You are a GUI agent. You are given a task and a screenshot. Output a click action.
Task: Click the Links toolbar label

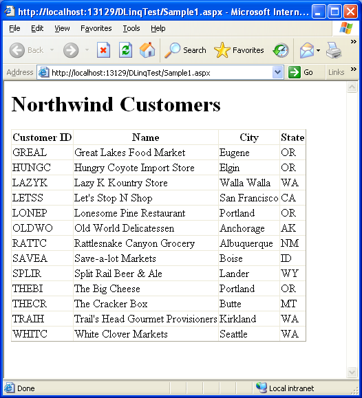[x=336, y=72]
